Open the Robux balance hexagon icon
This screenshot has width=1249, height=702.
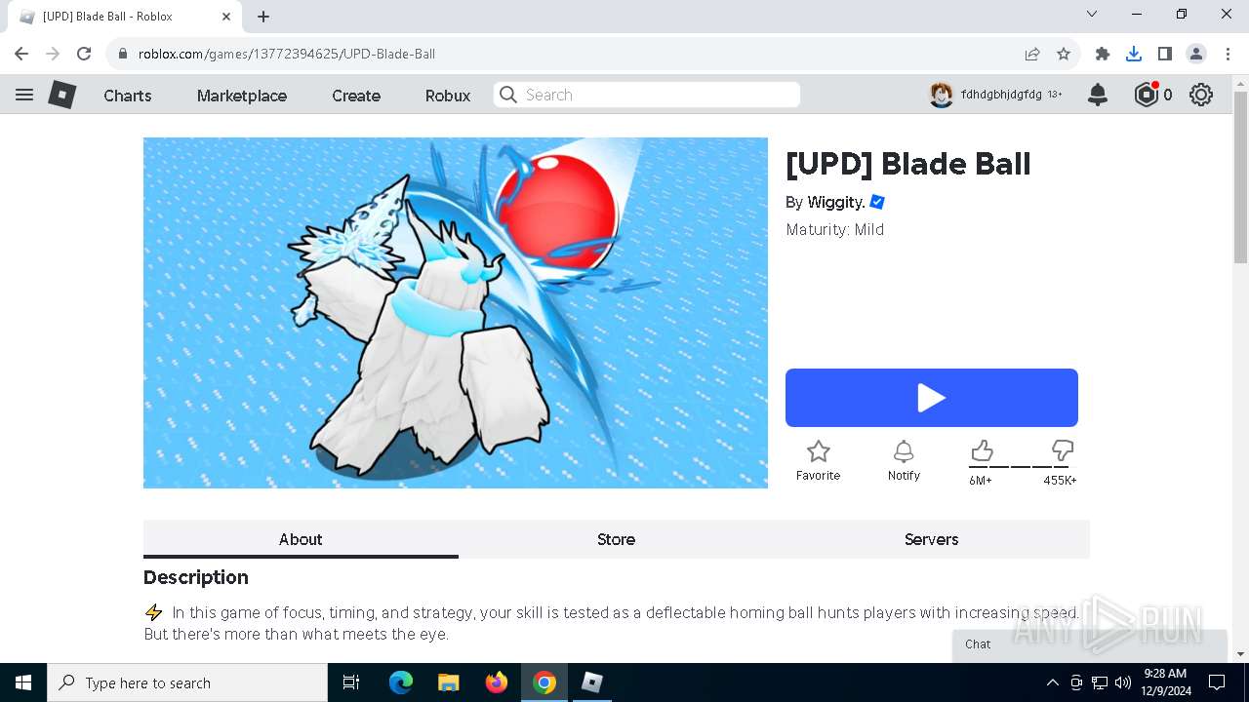coord(1146,95)
